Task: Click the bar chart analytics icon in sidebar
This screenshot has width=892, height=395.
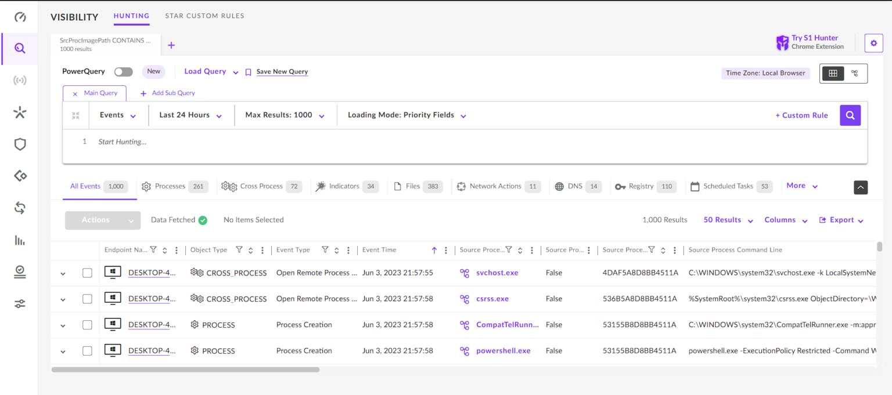Action: click(20, 240)
